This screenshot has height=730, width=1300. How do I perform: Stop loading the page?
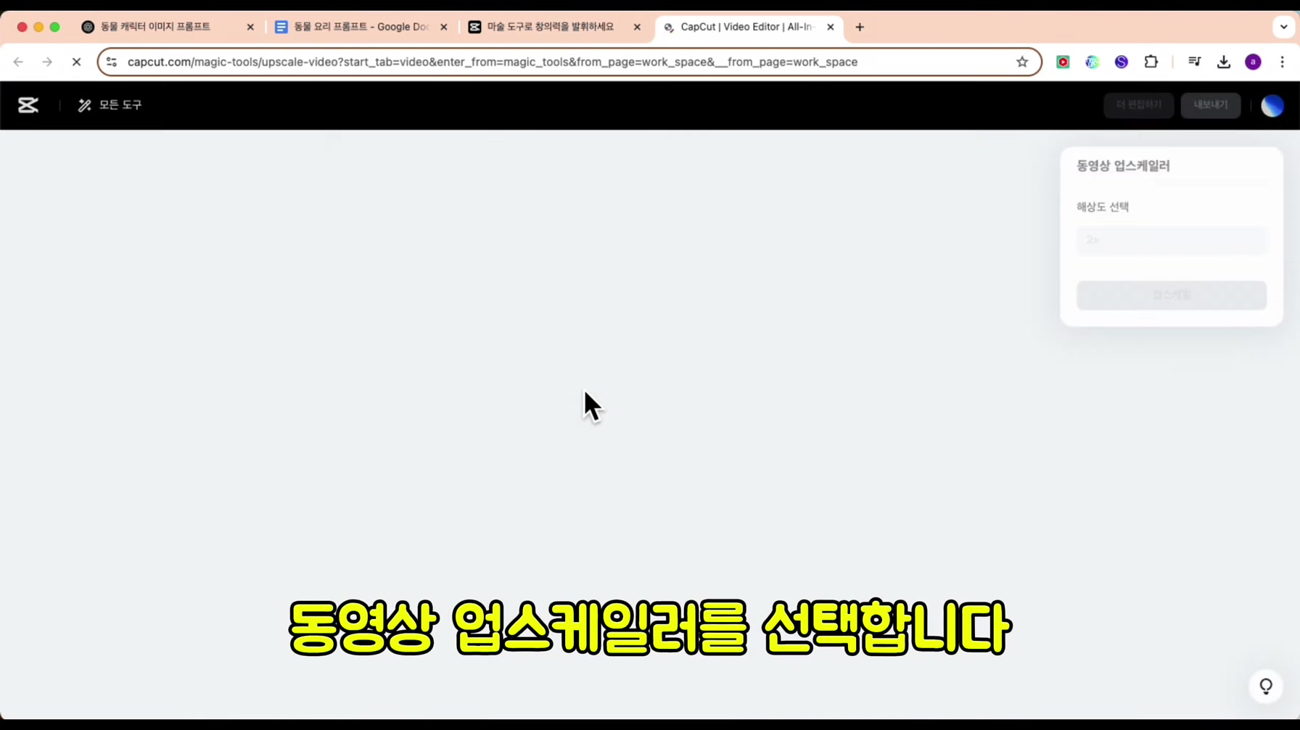(76, 62)
